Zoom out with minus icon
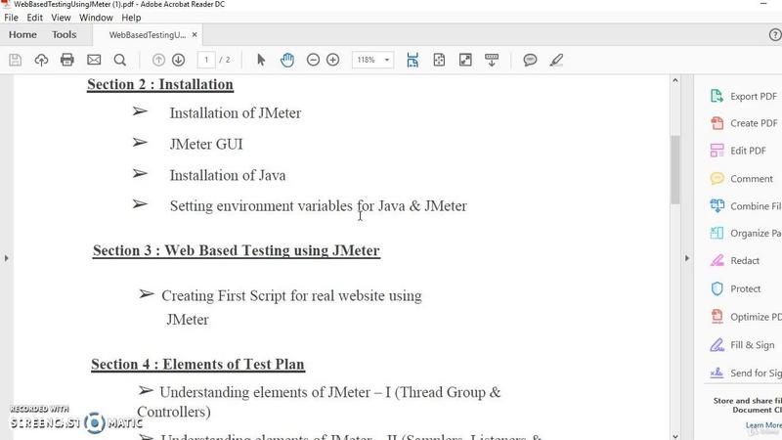The height and width of the screenshot is (440, 782). (313, 61)
